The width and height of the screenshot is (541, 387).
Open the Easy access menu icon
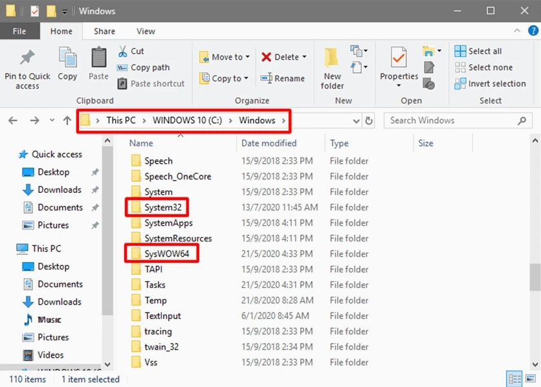click(x=359, y=67)
